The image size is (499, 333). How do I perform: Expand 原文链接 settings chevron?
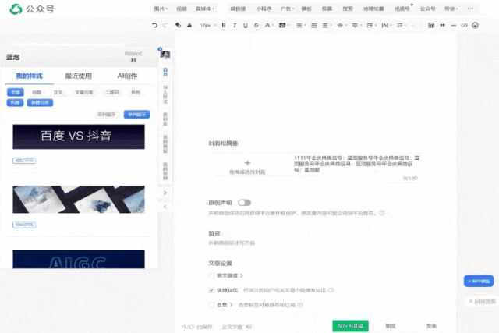[x=242, y=275]
